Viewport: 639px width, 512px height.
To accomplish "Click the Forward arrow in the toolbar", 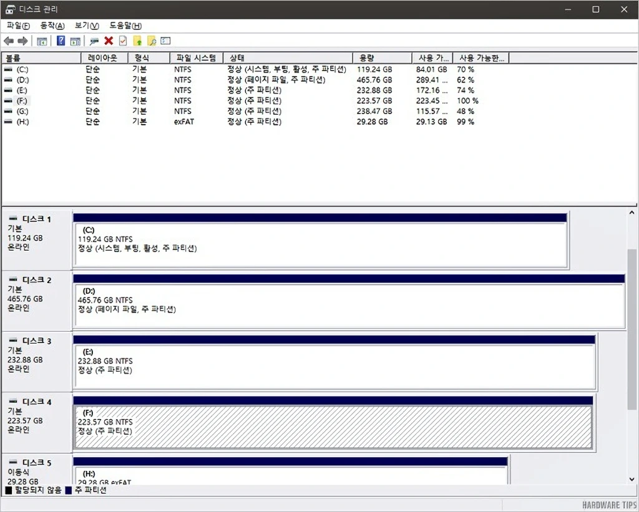I will pos(23,41).
